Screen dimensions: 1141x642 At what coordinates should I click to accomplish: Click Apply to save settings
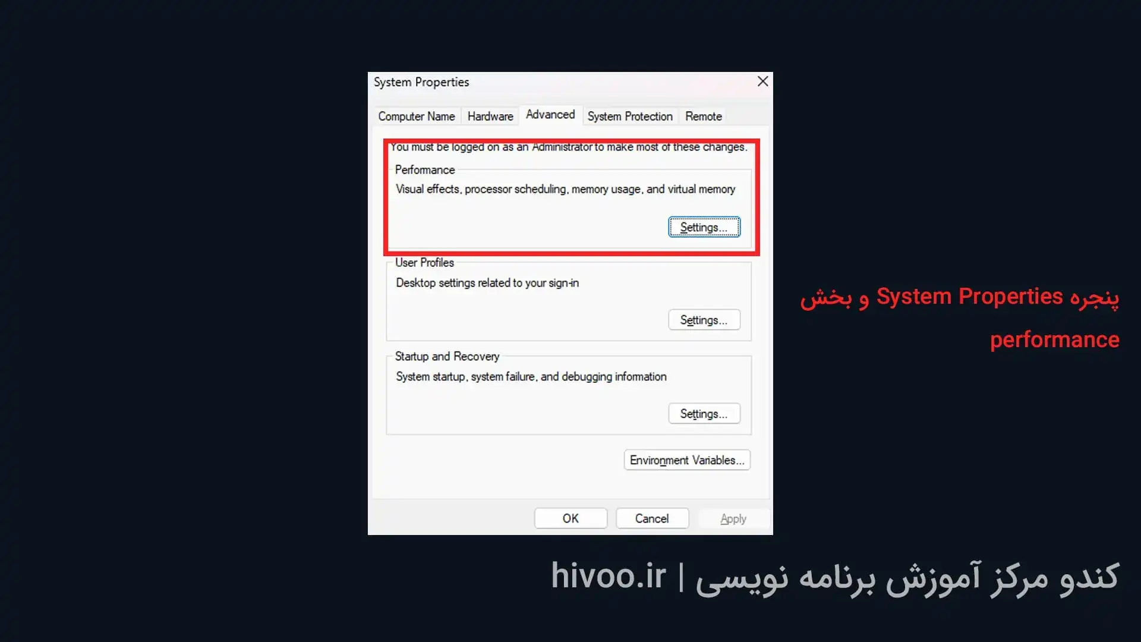pyautogui.click(x=733, y=518)
